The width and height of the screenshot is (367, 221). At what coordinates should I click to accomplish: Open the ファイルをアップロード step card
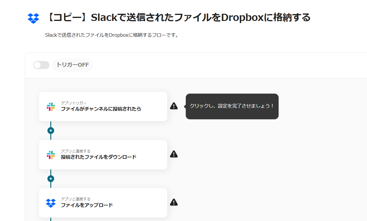tap(103, 203)
